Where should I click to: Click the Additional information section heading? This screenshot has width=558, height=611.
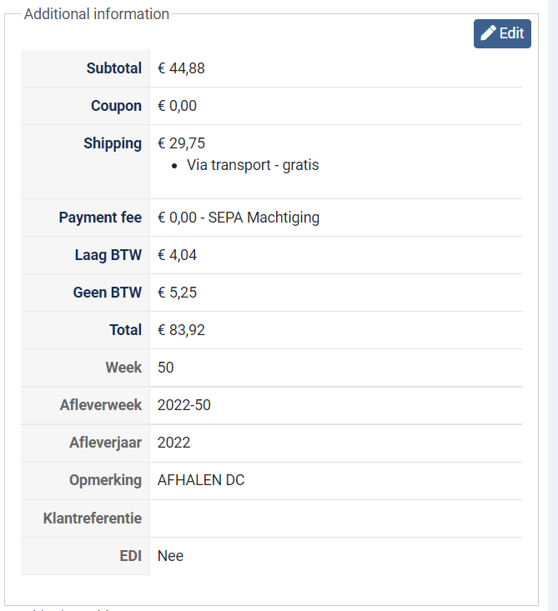(96, 14)
